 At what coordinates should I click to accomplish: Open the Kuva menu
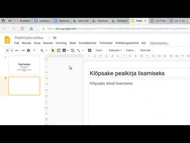37,43
